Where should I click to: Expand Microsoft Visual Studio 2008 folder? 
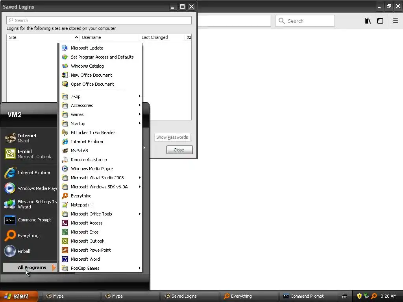pos(101,178)
